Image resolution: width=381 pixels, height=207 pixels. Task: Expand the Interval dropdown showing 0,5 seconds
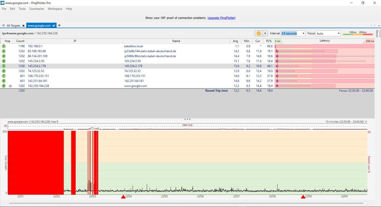(x=303, y=34)
